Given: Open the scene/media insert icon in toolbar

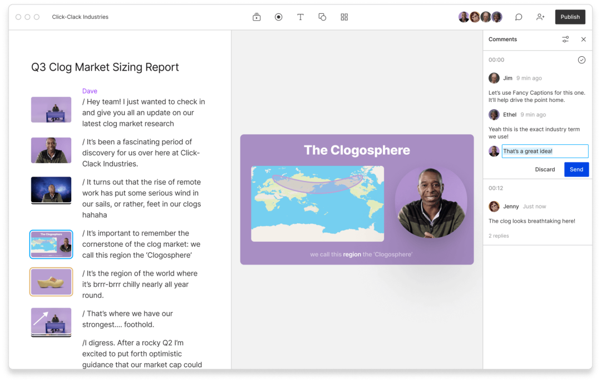Looking at the screenshot, I should tap(257, 17).
